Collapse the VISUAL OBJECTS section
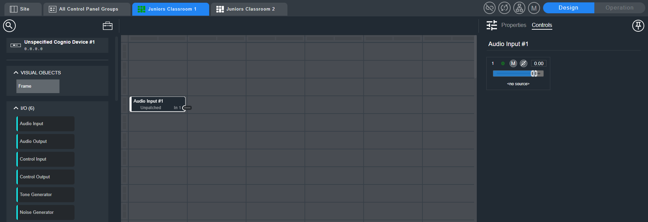Screen dimensions: 648x222 pyautogui.click(x=16, y=73)
